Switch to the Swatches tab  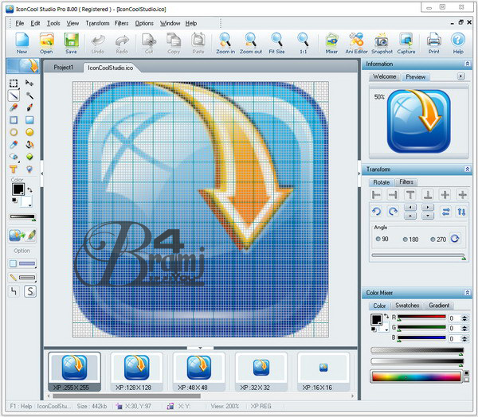[x=407, y=306]
